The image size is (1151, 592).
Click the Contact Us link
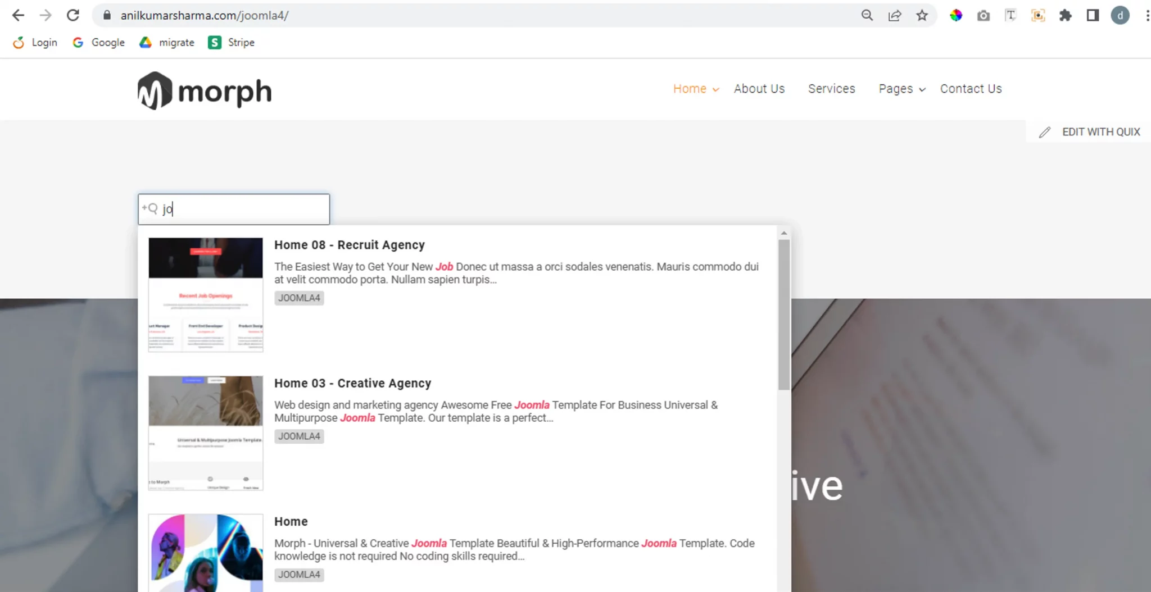[x=971, y=89]
